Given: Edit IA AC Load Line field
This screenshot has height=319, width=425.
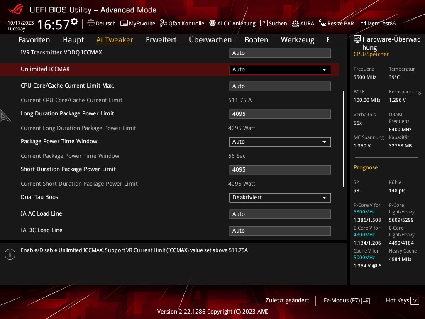Looking at the screenshot, I should click(280, 214).
